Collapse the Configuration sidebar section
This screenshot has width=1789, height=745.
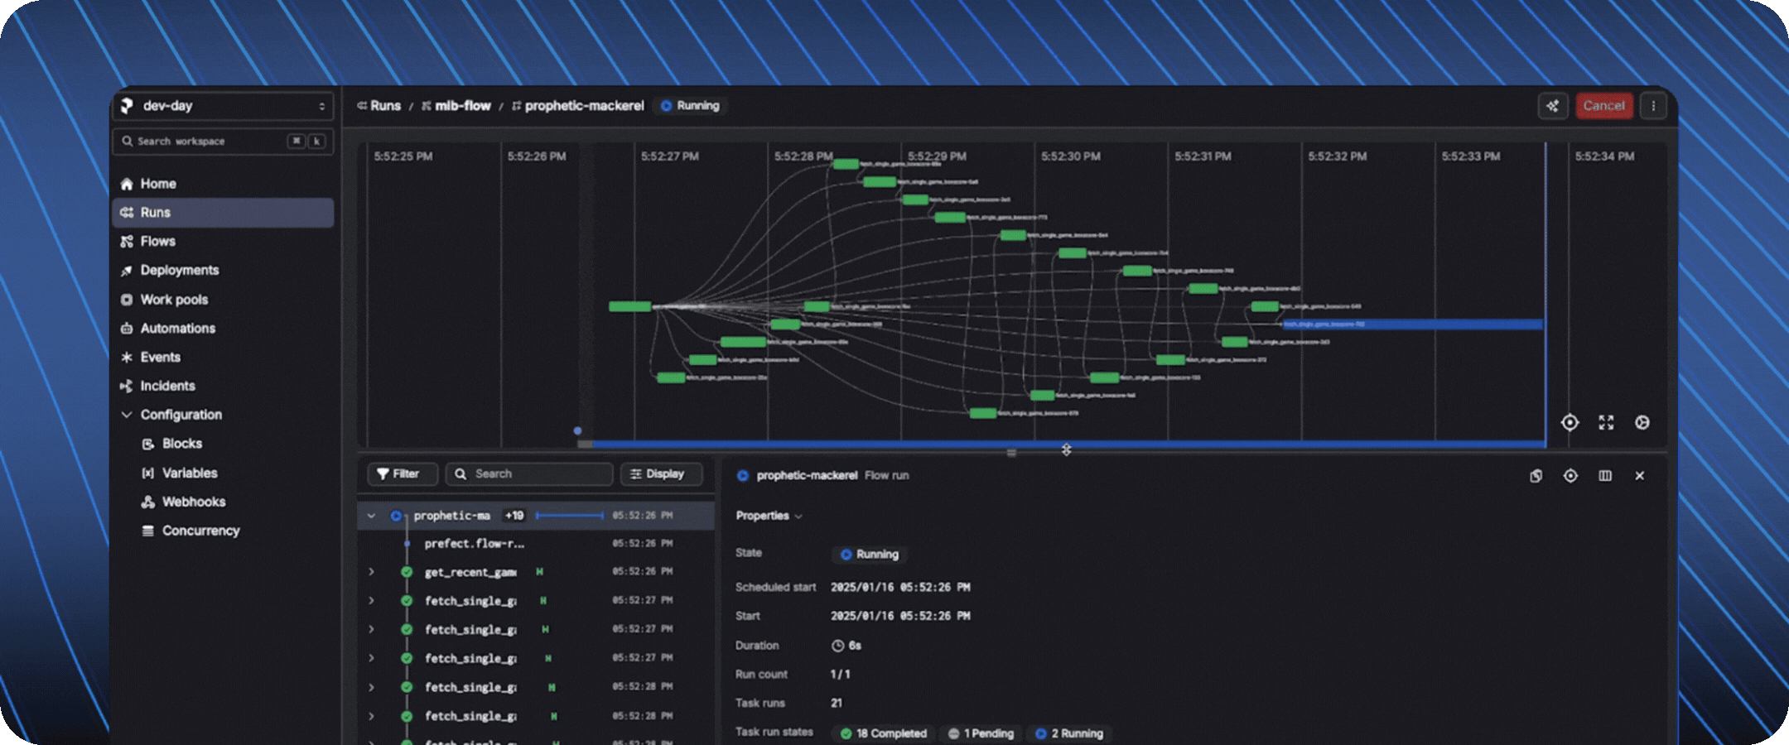coord(127,415)
